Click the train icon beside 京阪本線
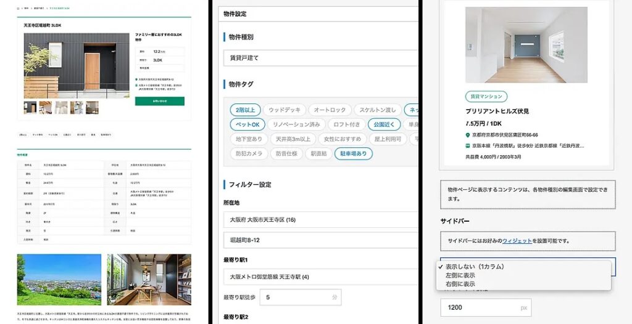The width and height of the screenshot is (632, 324). 468,146
